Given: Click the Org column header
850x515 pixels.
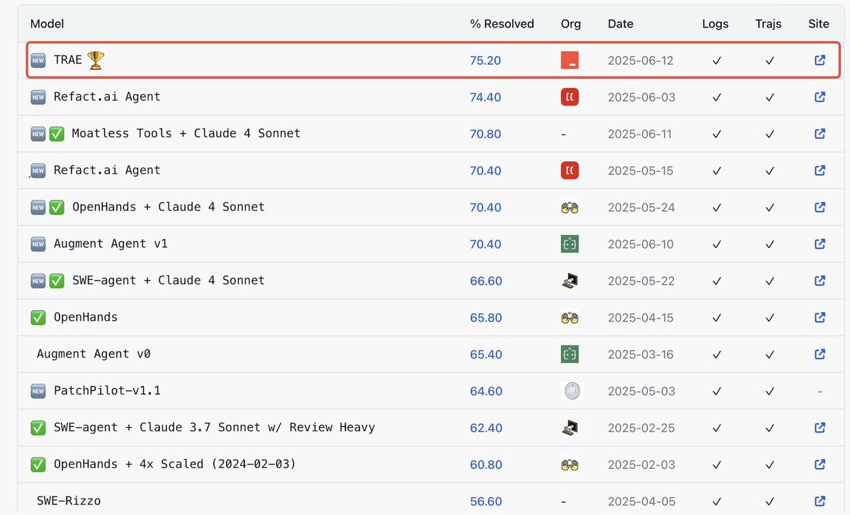Looking at the screenshot, I should tap(571, 23).
